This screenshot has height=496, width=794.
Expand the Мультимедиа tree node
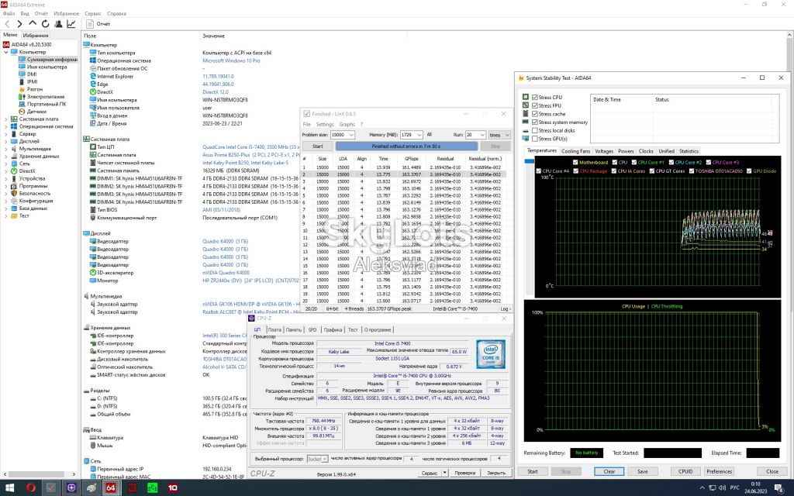point(5,149)
